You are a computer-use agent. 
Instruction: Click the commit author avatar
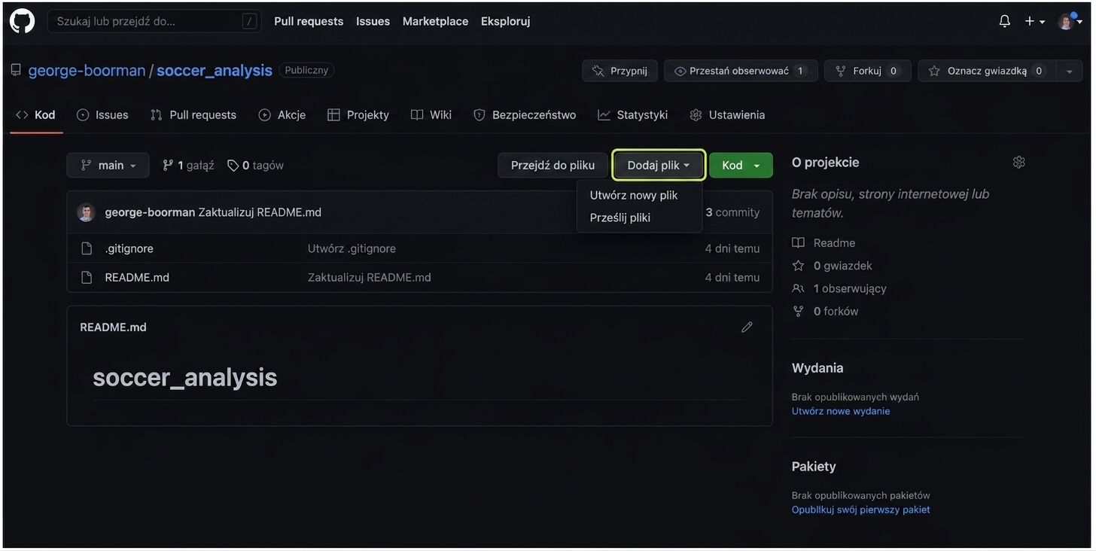coord(87,212)
